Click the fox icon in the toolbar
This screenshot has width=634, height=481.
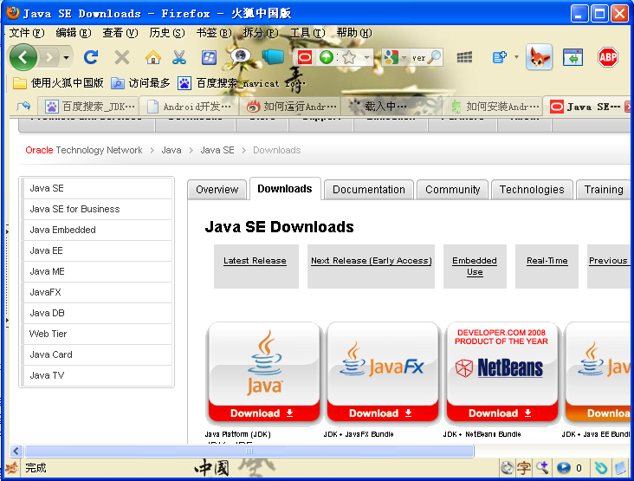point(539,57)
